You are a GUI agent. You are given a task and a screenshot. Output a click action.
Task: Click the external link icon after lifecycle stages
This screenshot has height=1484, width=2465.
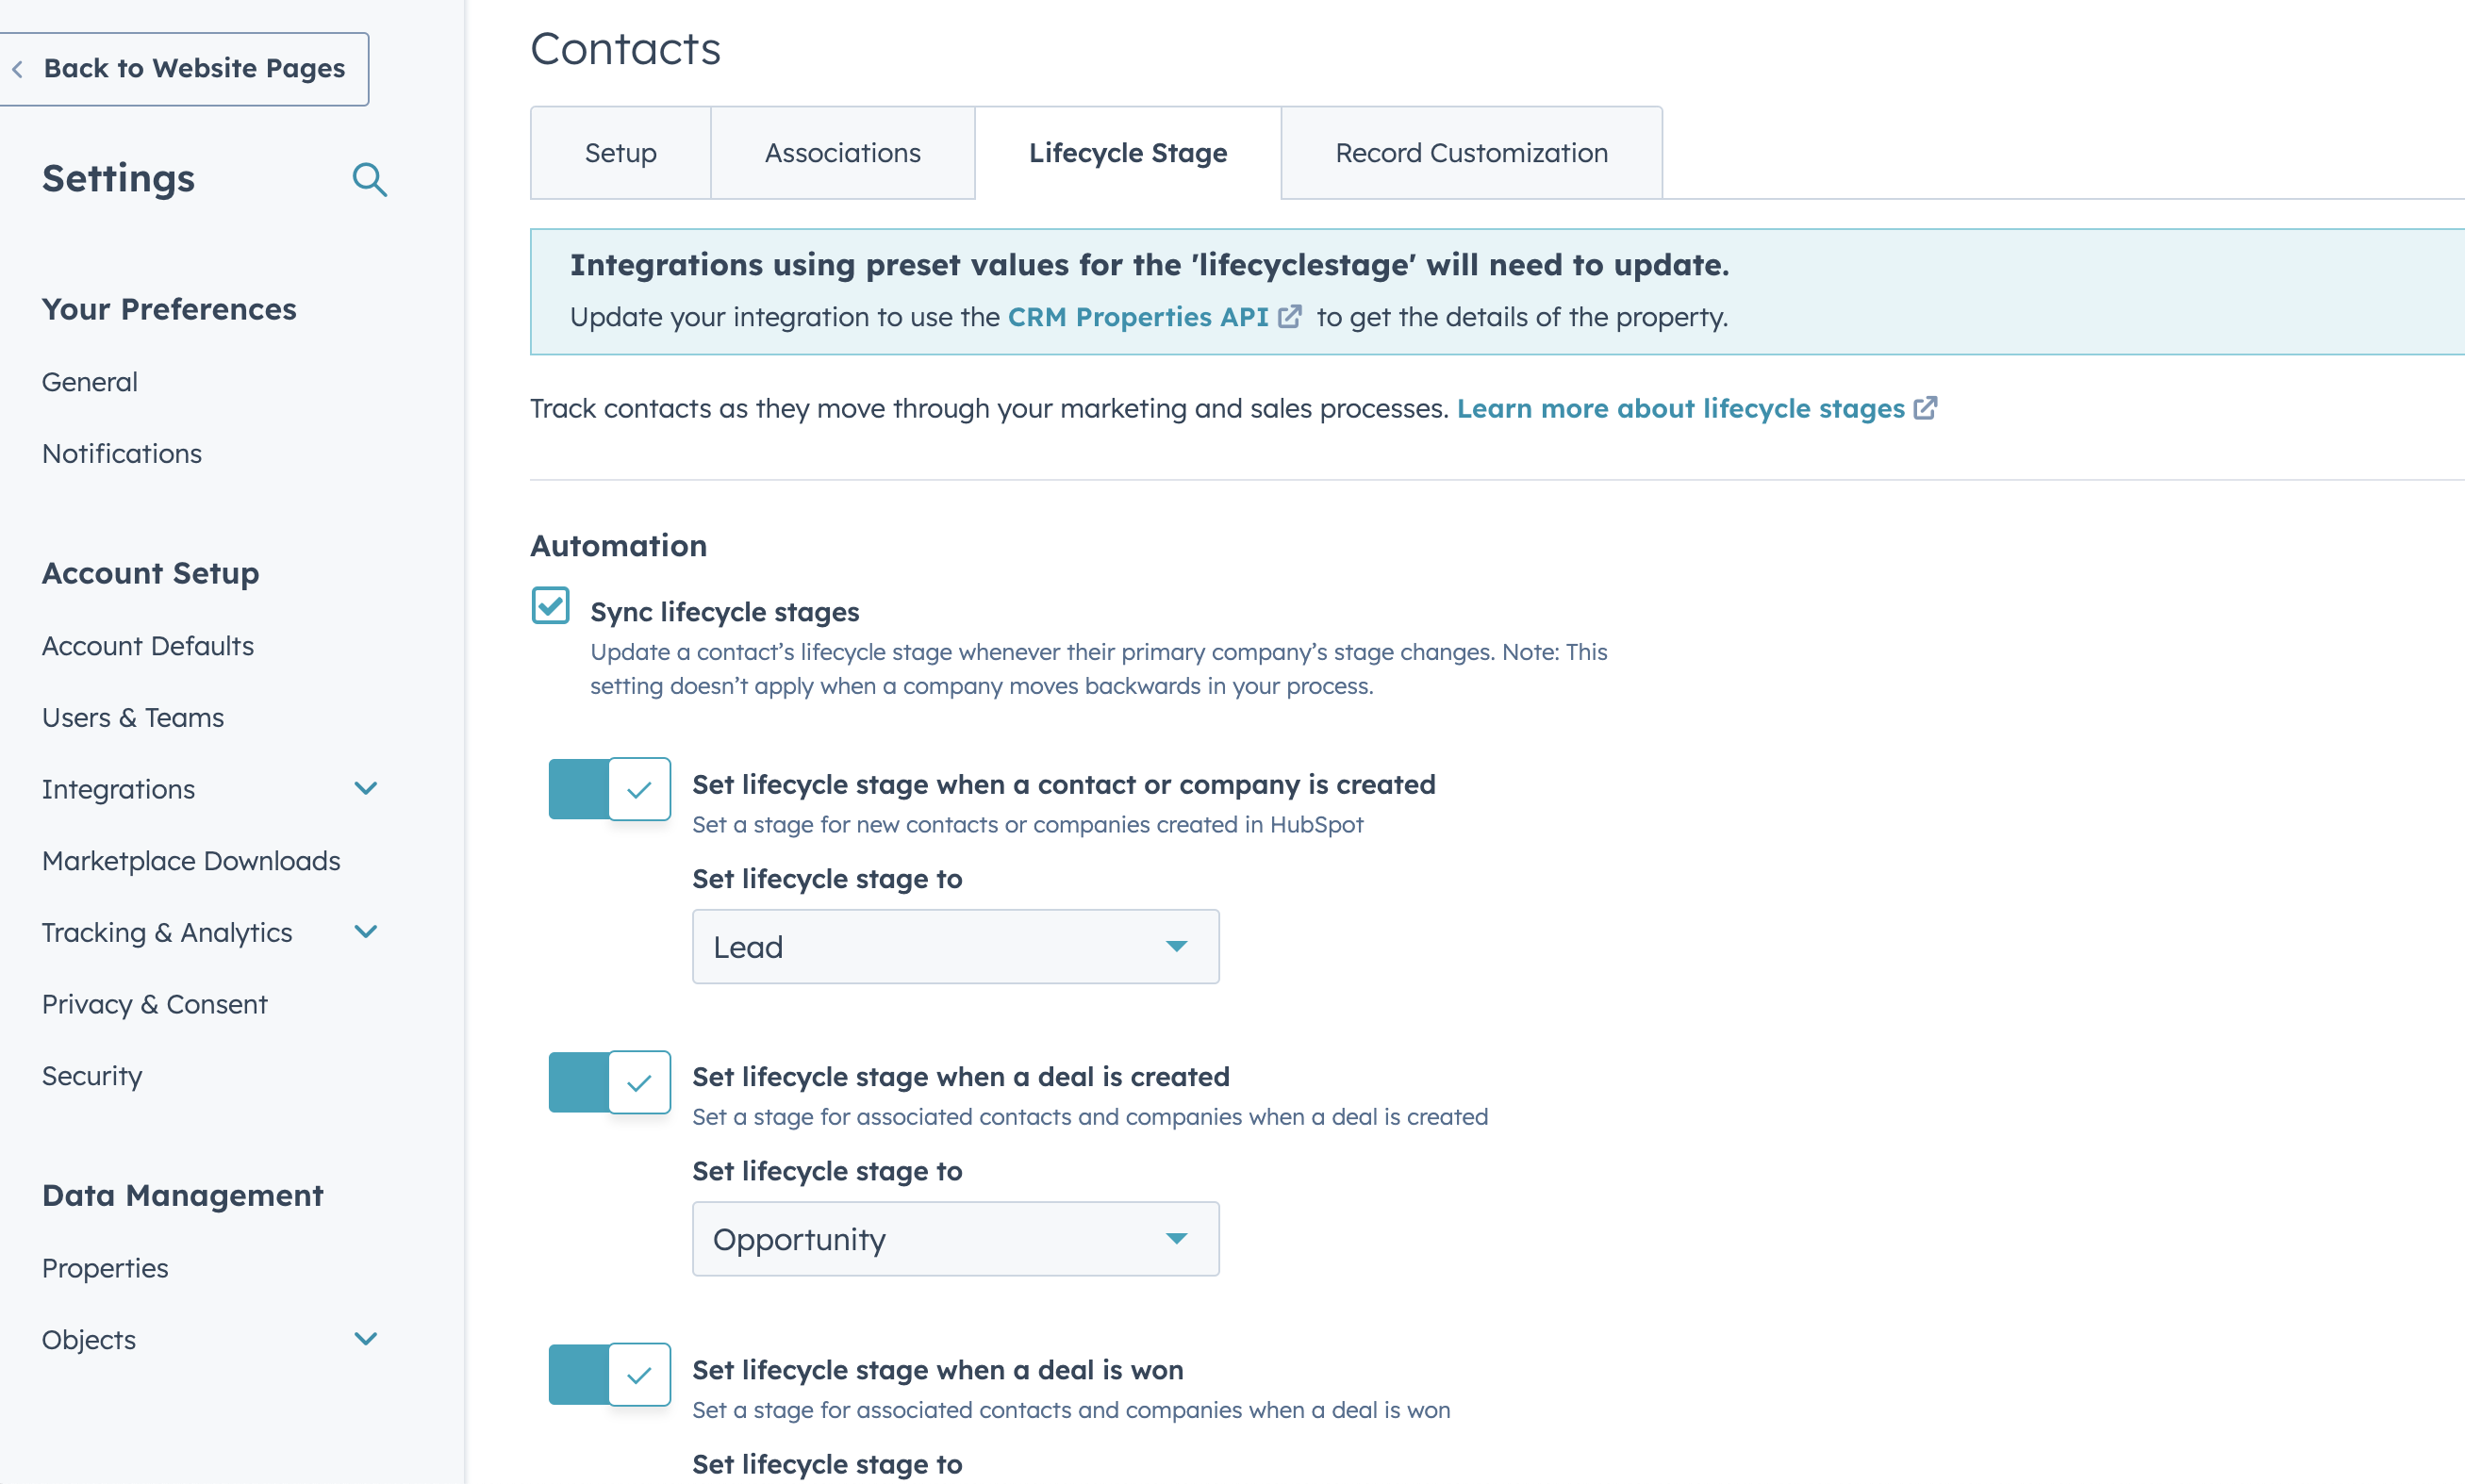[x=1925, y=408]
